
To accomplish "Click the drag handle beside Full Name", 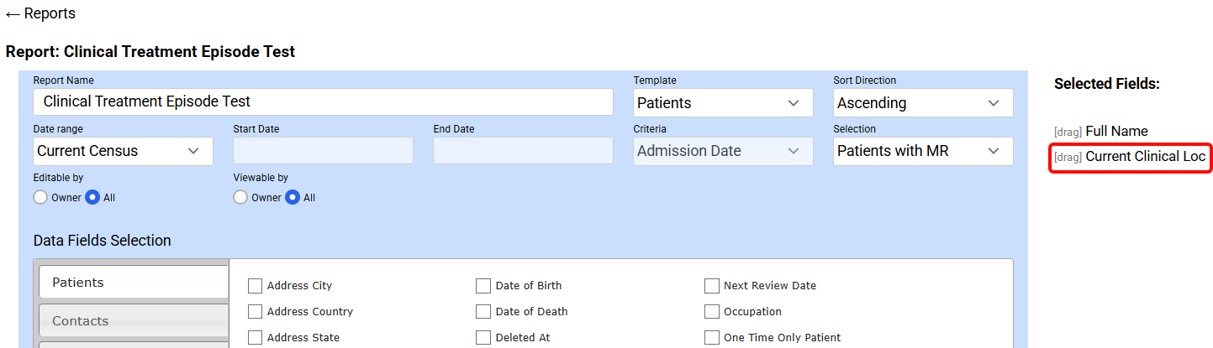I will tap(1068, 132).
